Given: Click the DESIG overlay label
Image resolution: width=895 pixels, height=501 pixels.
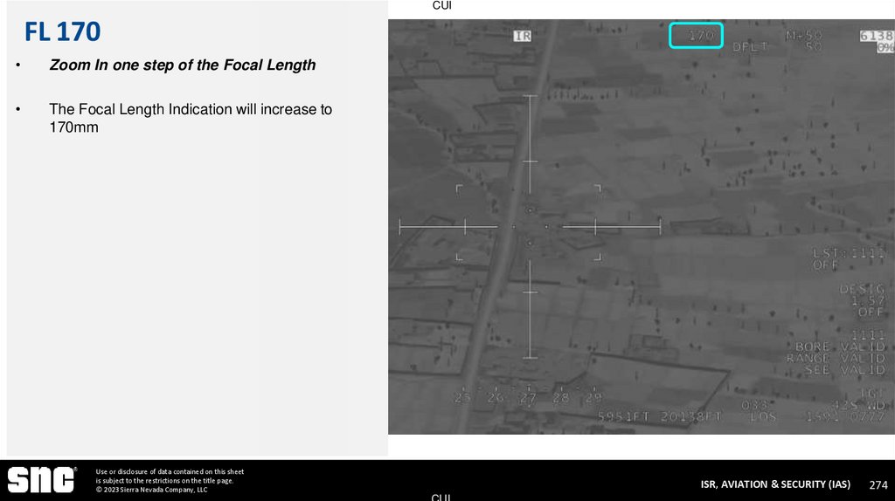Looking at the screenshot, I should click(x=862, y=289).
